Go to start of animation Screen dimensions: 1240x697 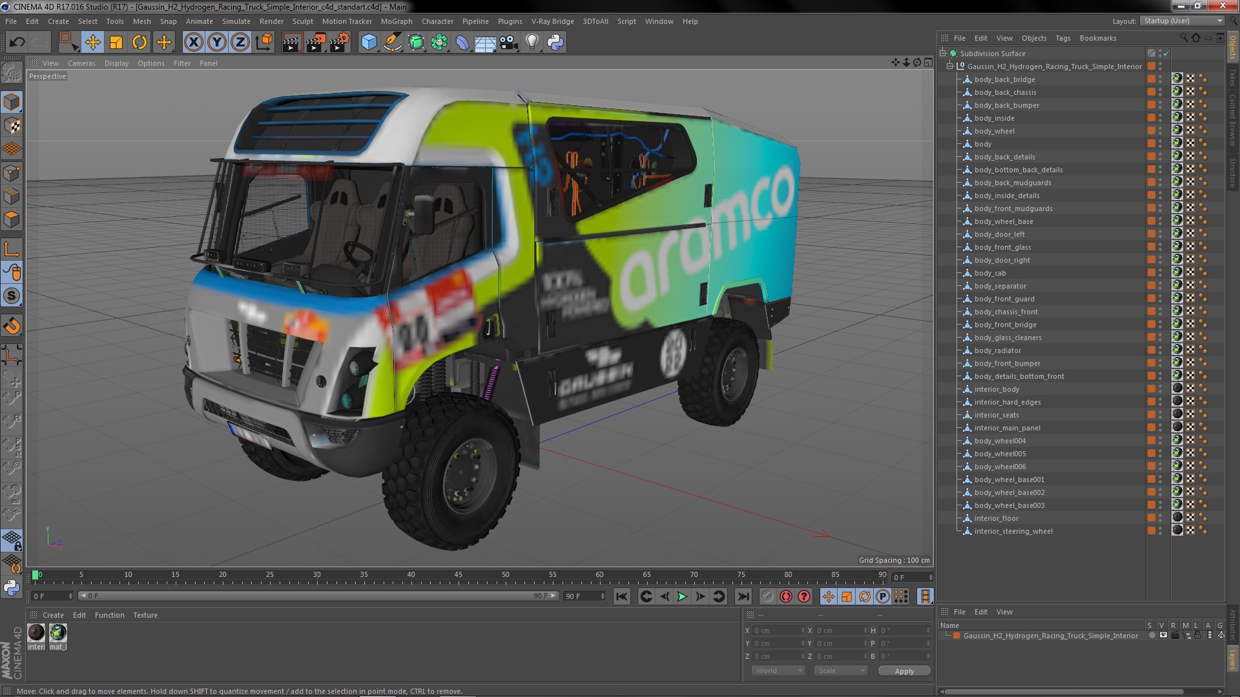pos(622,596)
